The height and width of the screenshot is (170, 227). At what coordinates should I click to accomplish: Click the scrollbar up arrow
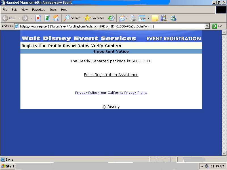pyautogui.click(x=224, y=33)
